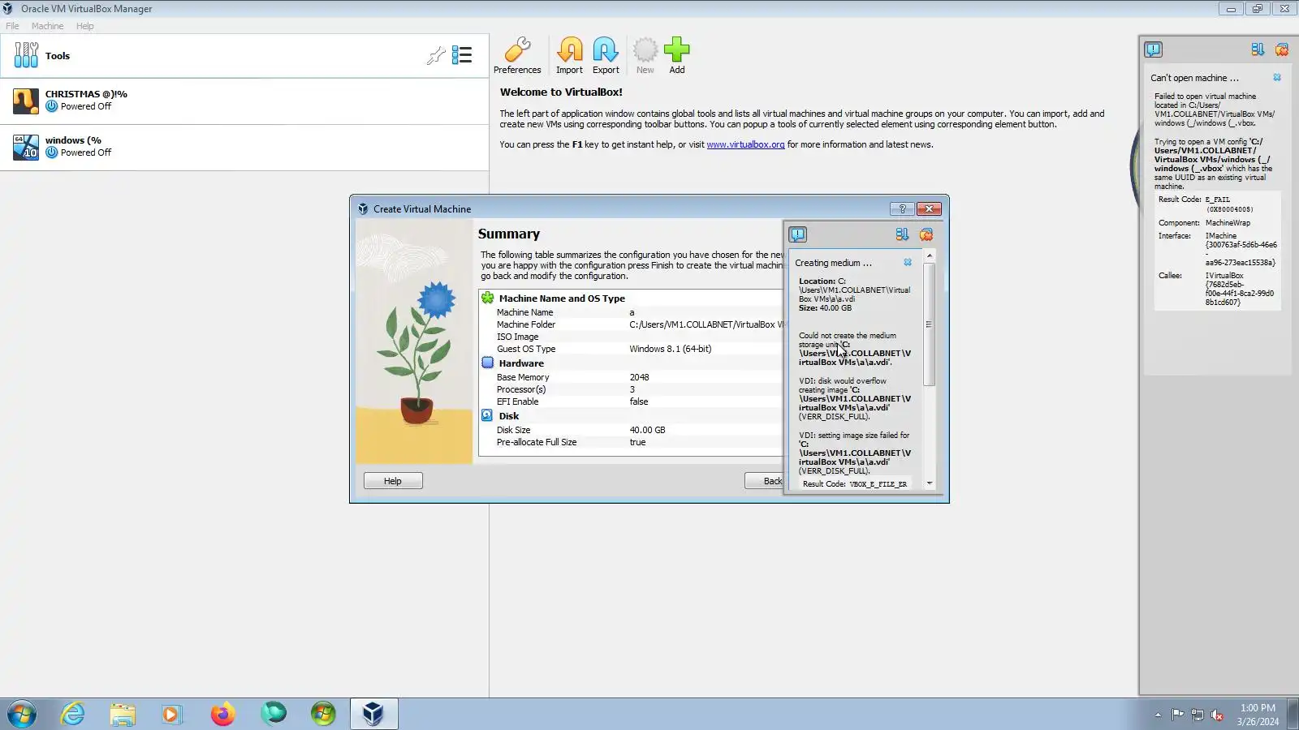Click the Disk section icon
This screenshot has width=1299, height=730.
pos(488,416)
